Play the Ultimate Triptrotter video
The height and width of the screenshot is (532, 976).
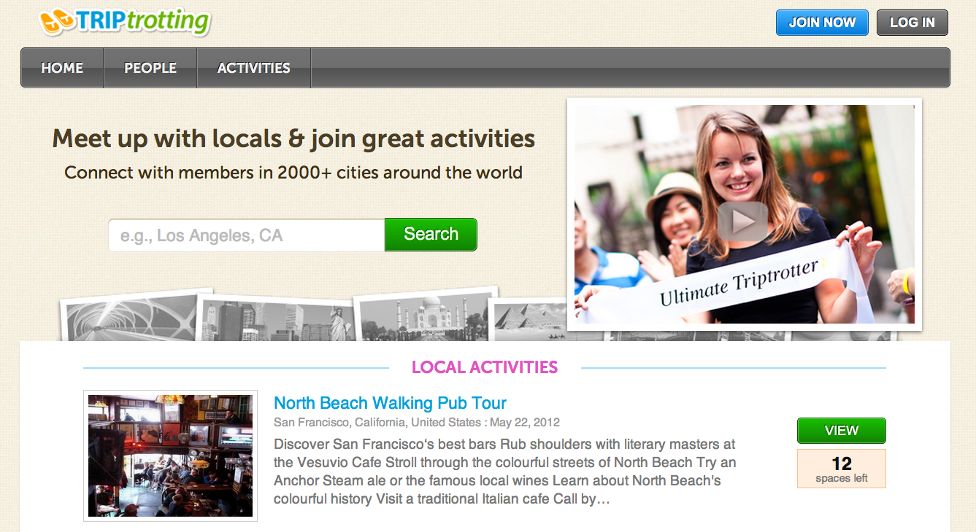742,222
